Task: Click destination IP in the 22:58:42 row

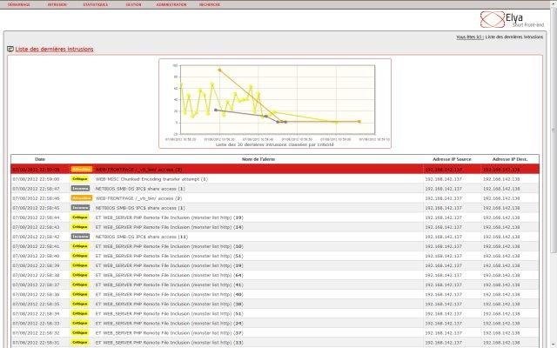Action: [501, 237]
